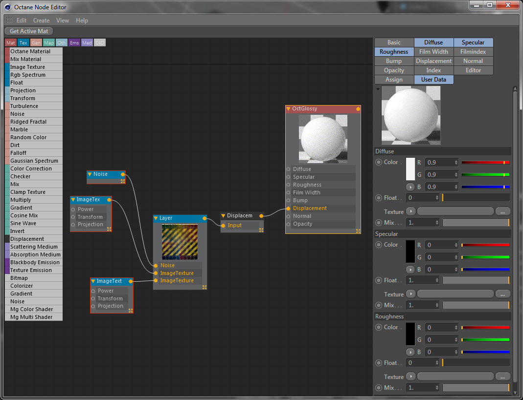Screen dimensions: 523x400
Task: Collapse the Noise node triangle
Action: pos(90,174)
